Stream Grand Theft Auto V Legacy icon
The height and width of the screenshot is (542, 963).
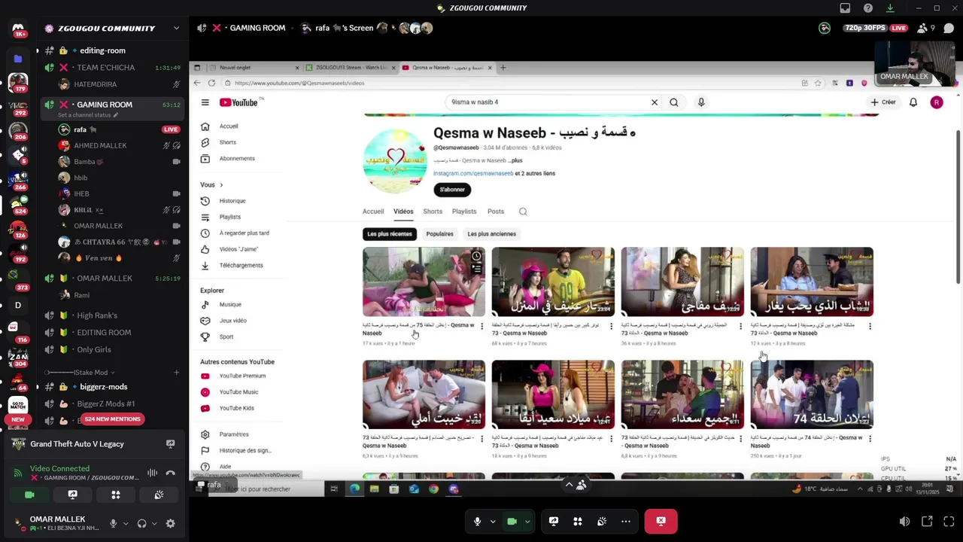(x=170, y=444)
